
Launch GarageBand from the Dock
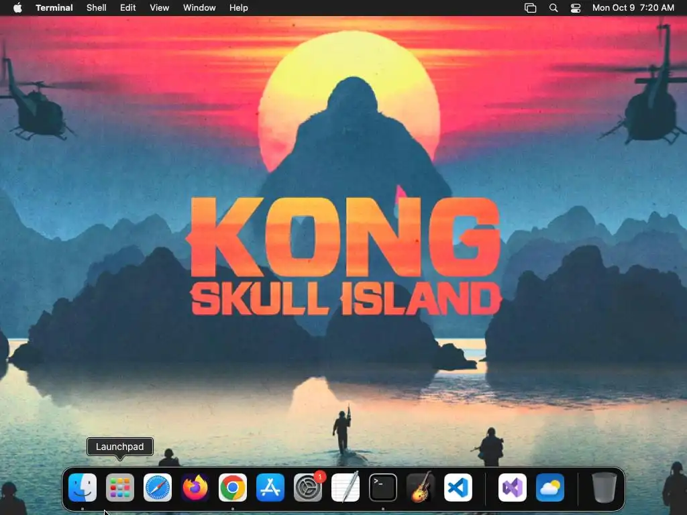click(421, 487)
